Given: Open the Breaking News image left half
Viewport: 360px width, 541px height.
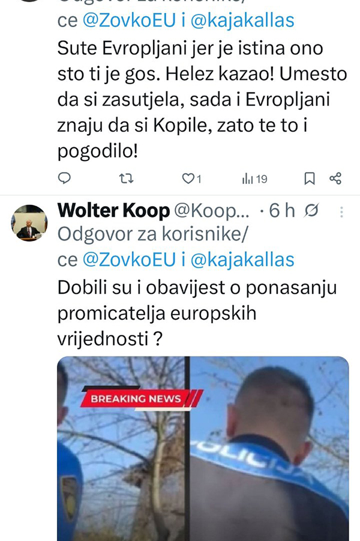Looking at the screenshot, I should 121,448.
